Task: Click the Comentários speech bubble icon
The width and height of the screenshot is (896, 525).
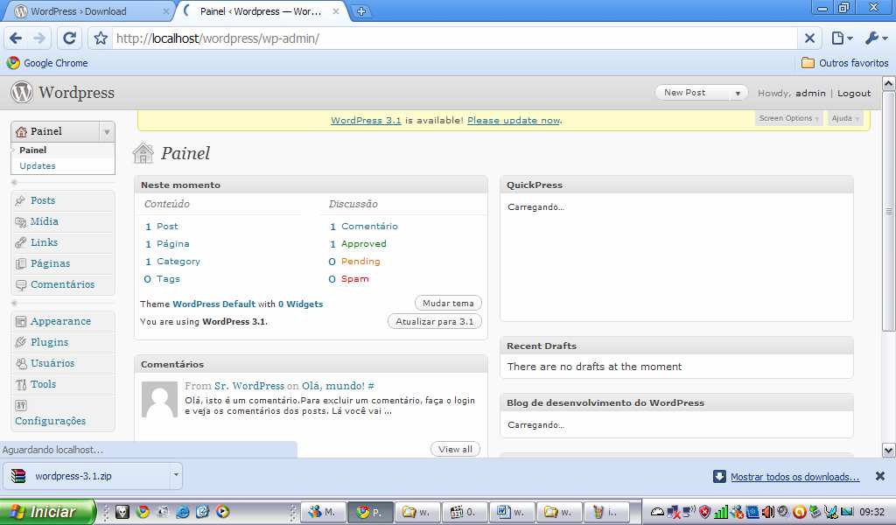Action: tap(21, 284)
